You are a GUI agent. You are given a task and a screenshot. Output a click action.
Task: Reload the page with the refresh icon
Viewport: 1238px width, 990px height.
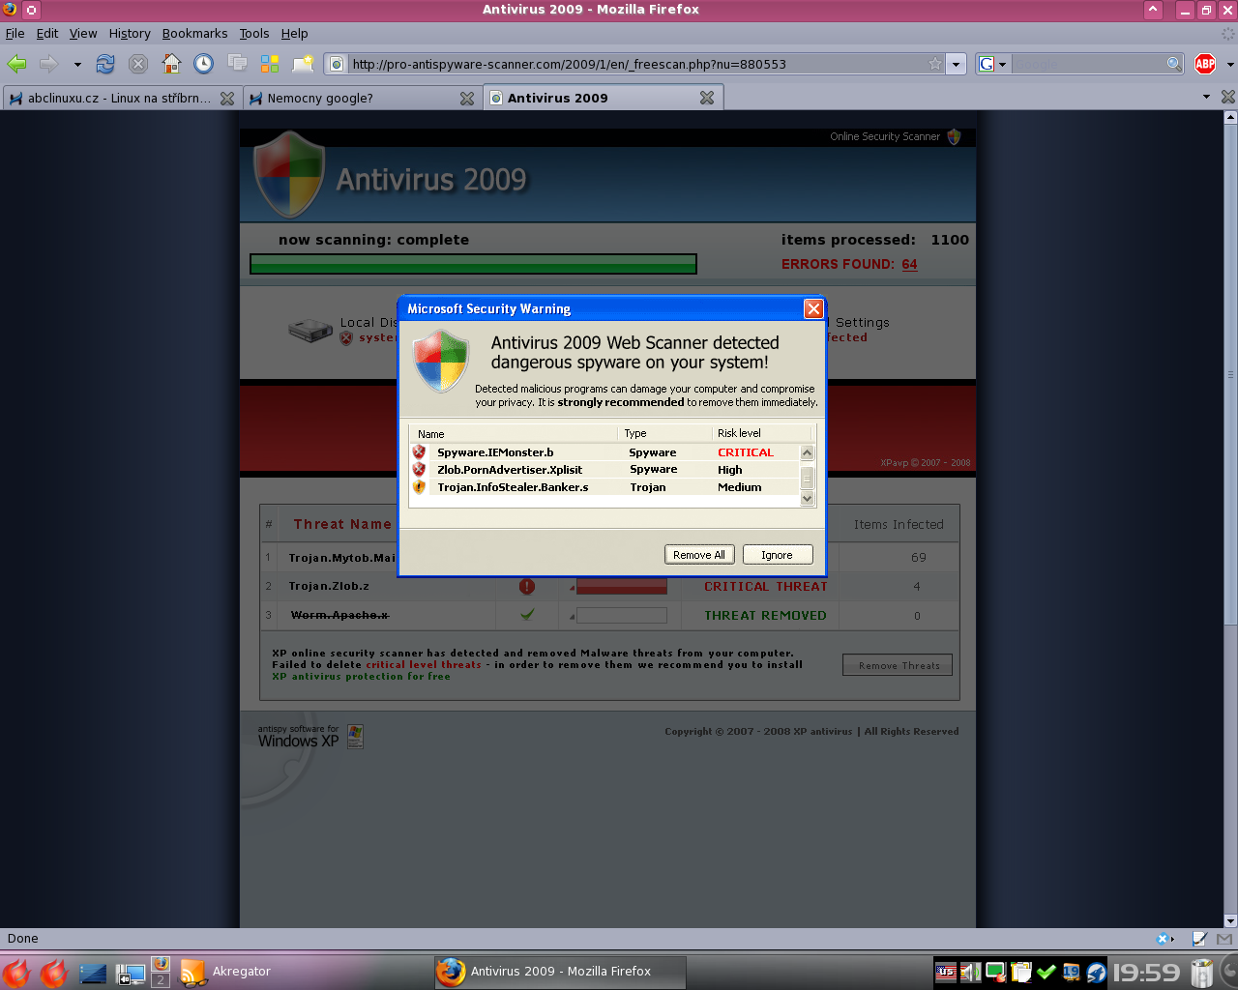pyautogui.click(x=105, y=64)
